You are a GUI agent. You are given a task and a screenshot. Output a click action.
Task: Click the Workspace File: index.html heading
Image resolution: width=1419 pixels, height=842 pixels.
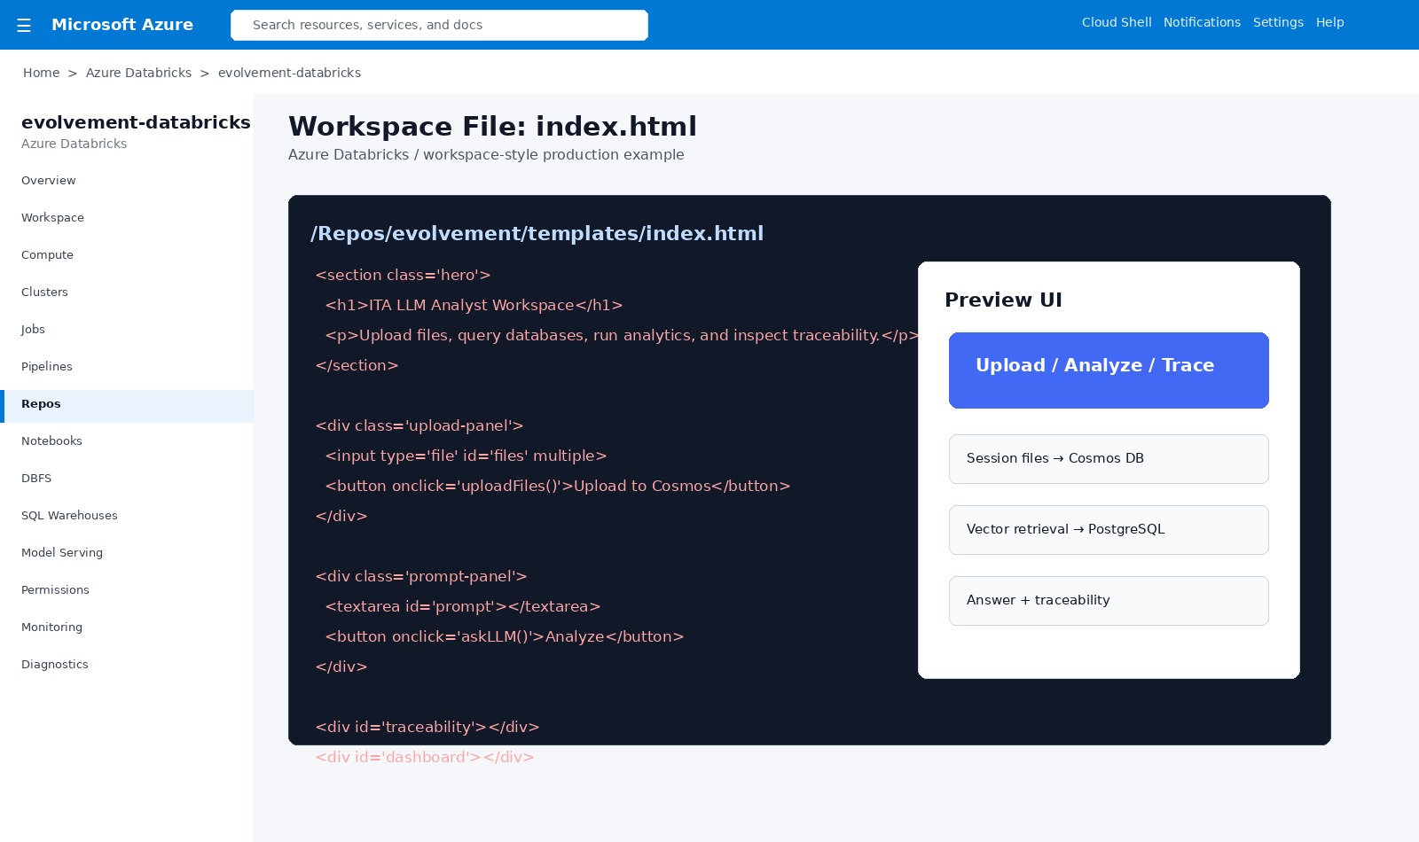click(x=492, y=127)
